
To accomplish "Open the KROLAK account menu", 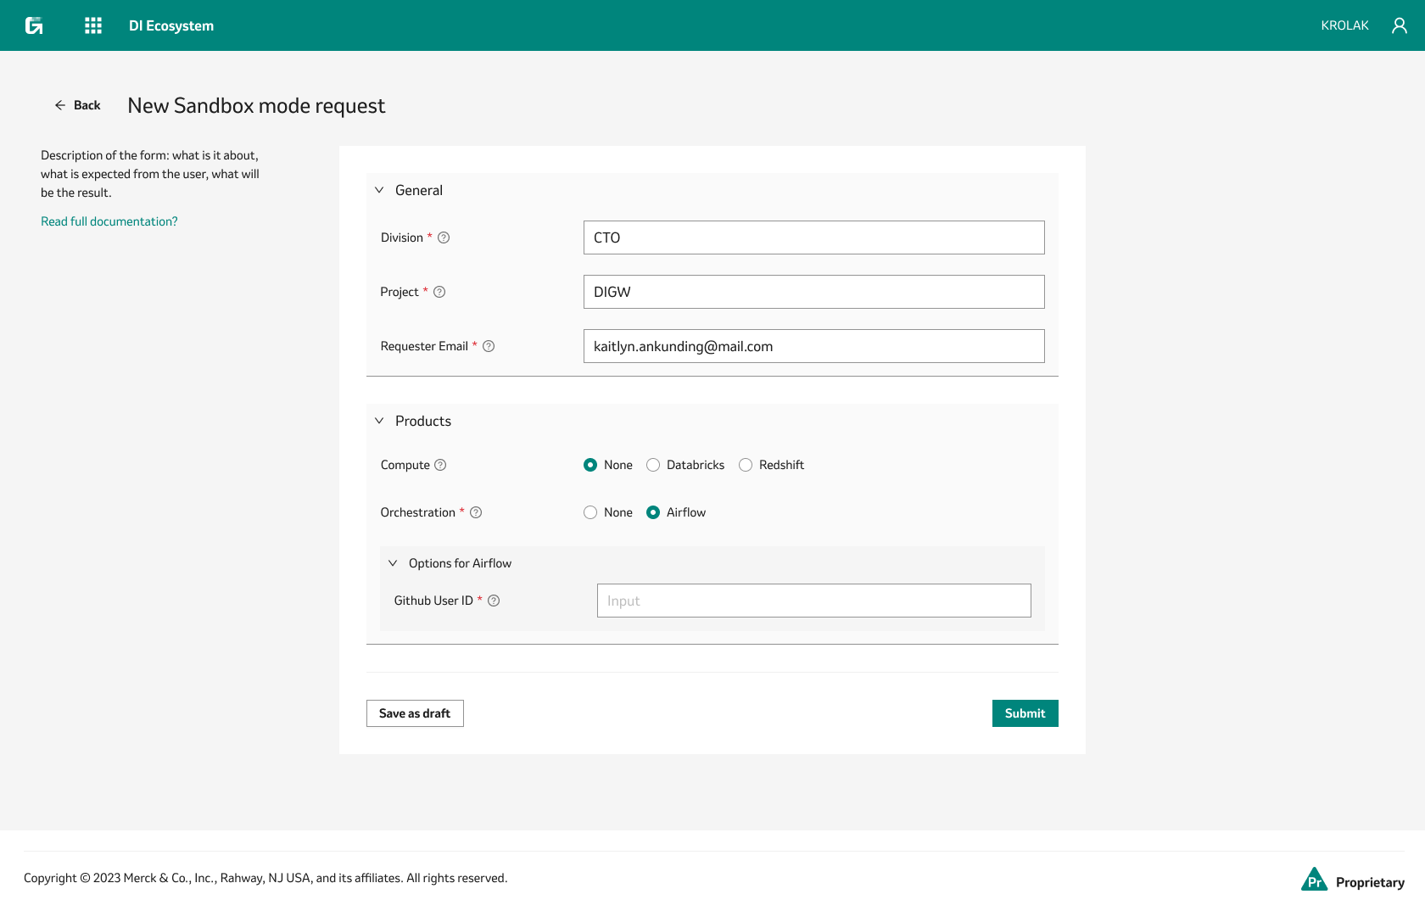I will [x=1344, y=25].
